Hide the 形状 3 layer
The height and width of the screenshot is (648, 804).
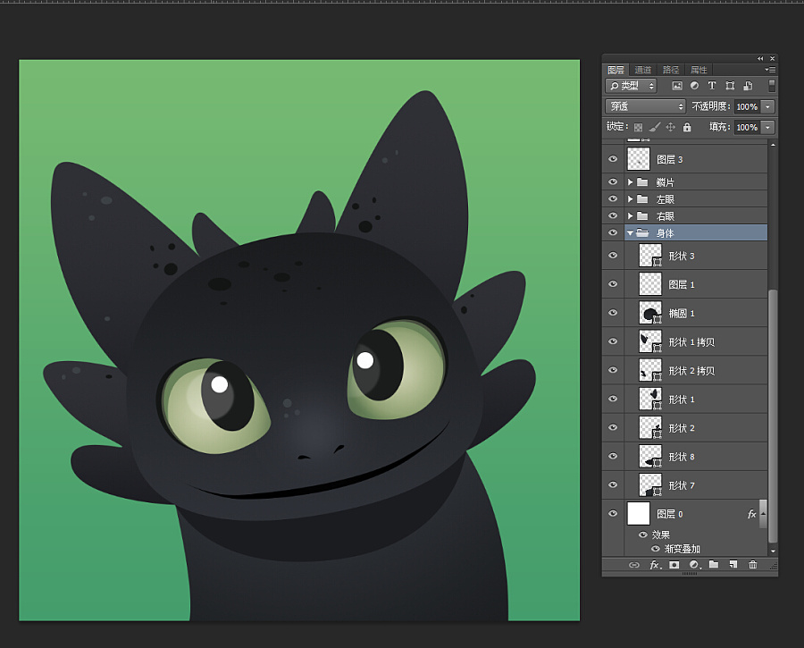click(613, 256)
